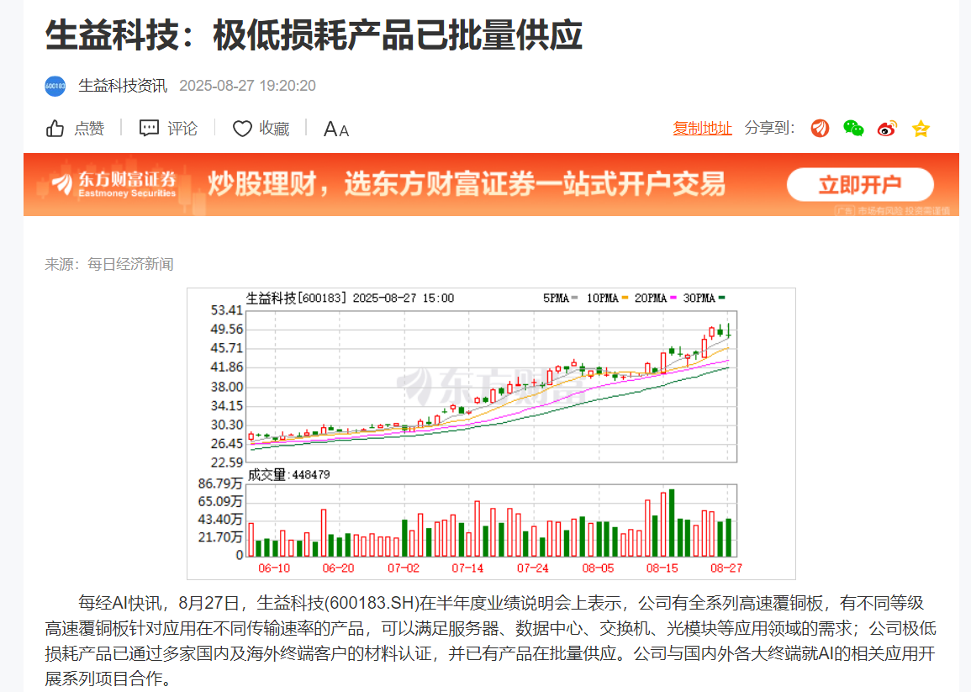This screenshot has width=971, height=692.
Task: Click the source text 来源：每日经济新闻
Action: (x=109, y=264)
